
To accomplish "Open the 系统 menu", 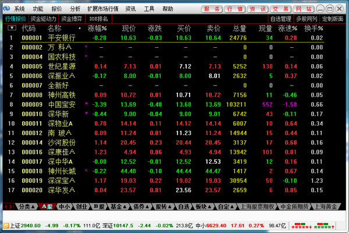I will coord(19,9).
